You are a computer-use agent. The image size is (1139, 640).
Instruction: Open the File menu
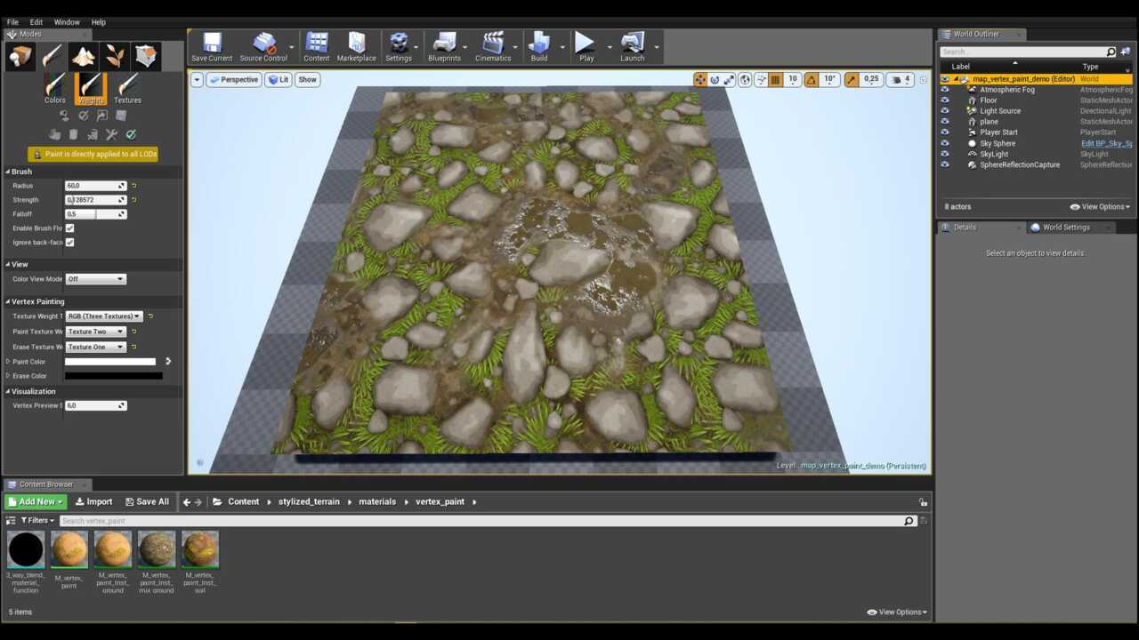(12, 22)
